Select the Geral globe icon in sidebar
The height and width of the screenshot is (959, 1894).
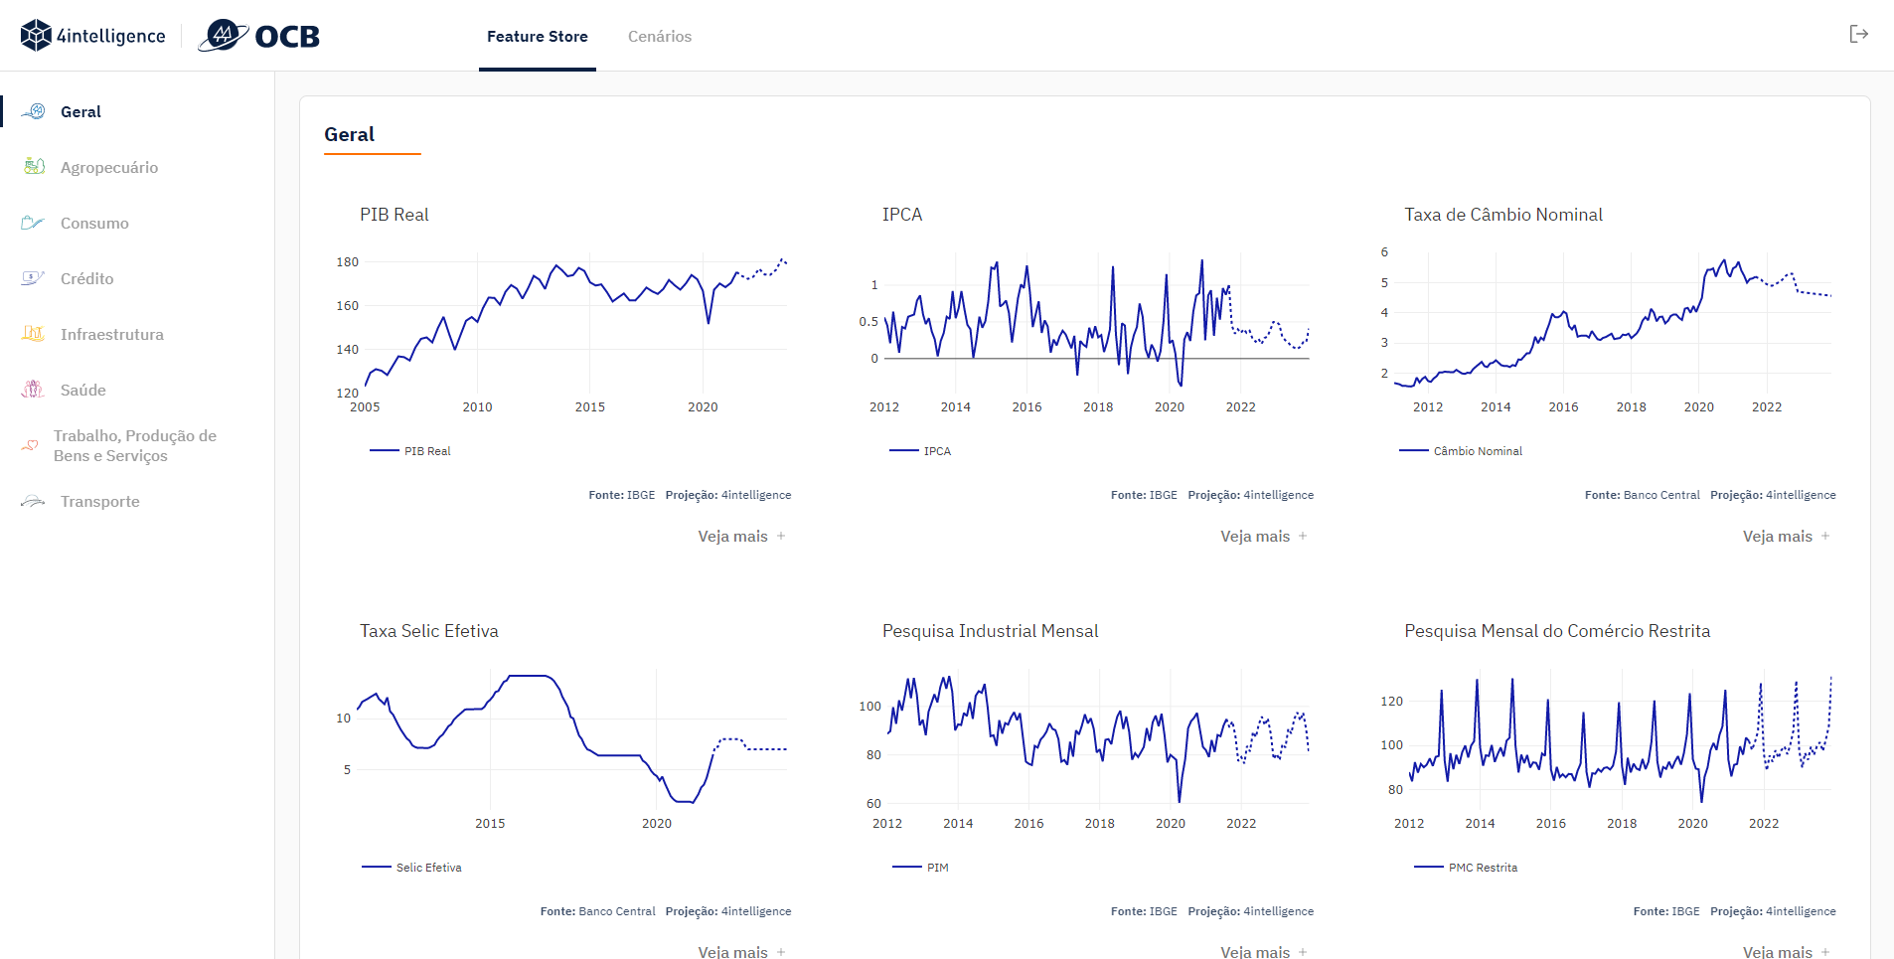coord(34,111)
